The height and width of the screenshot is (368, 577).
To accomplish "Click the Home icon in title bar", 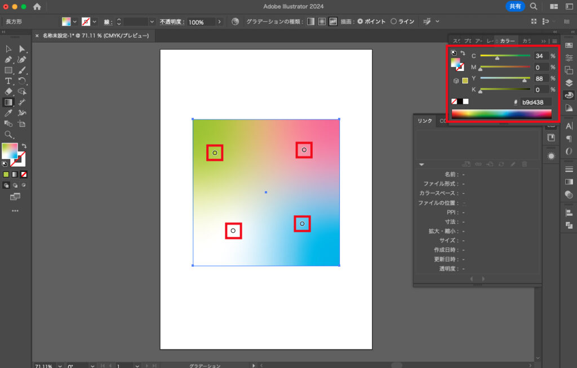I will [x=37, y=7].
